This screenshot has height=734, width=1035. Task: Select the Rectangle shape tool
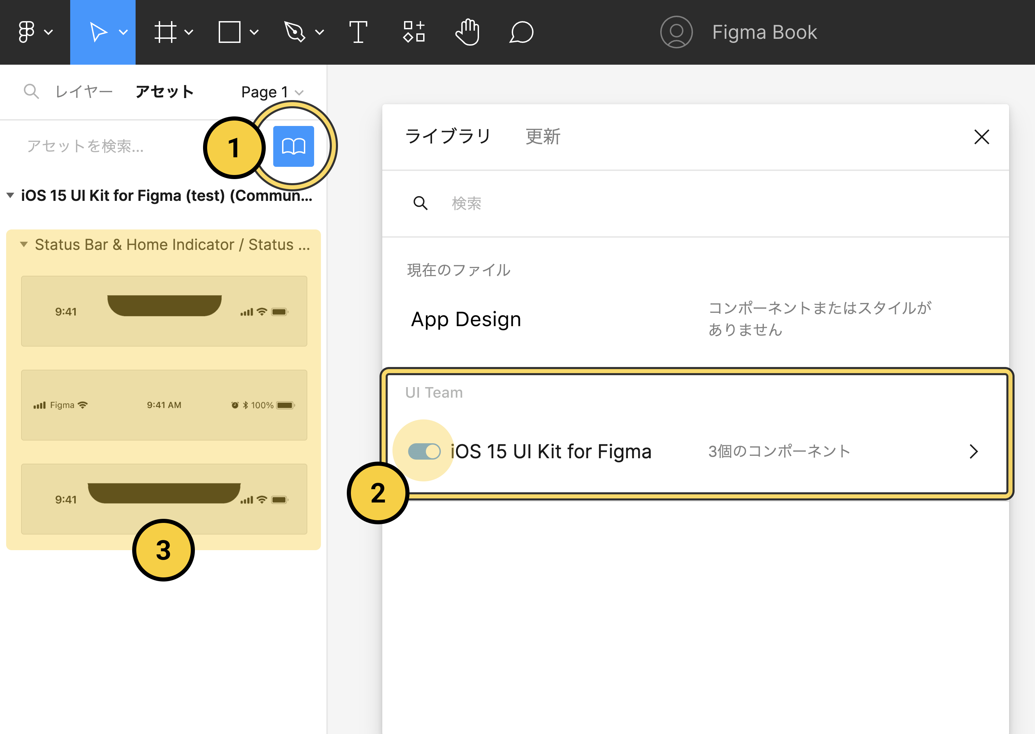click(x=229, y=32)
